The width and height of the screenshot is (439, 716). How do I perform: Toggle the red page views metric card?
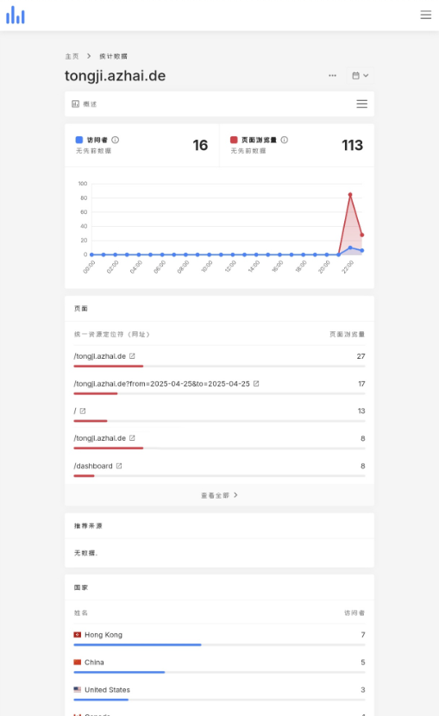pyautogui.click(x=297, y=145)
